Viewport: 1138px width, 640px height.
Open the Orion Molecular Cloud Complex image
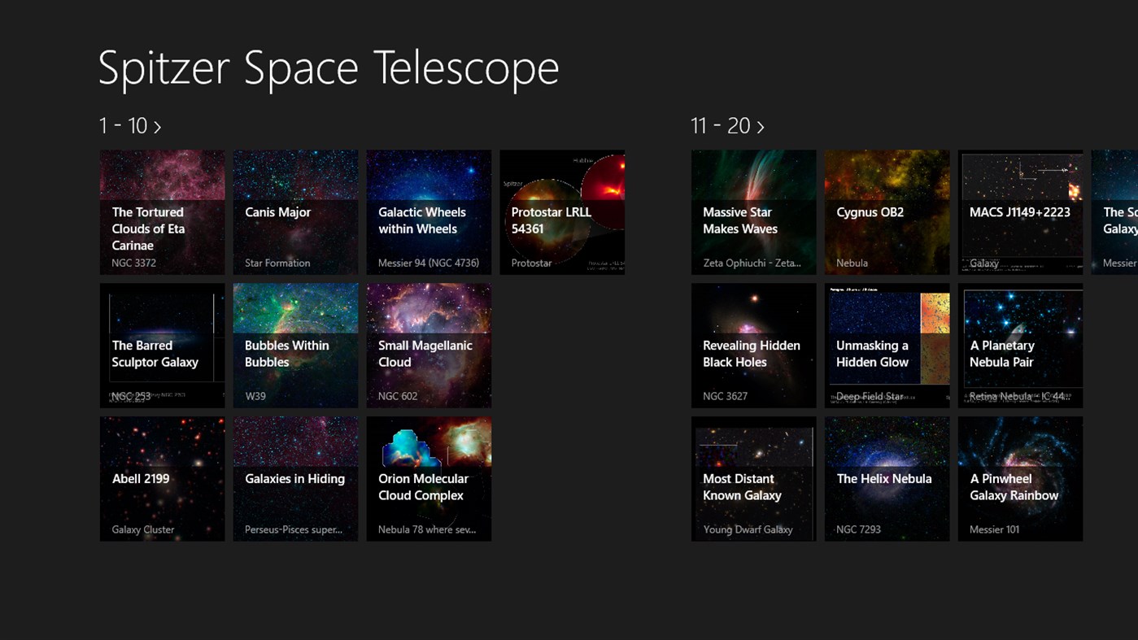[x=429, y=478]
